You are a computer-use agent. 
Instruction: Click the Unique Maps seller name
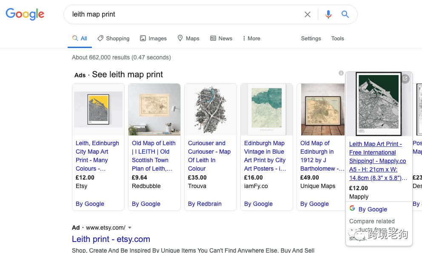[x=318, y=186]
